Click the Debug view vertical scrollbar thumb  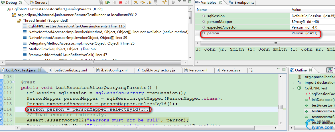pyautogui.click(x=190, y=18)
